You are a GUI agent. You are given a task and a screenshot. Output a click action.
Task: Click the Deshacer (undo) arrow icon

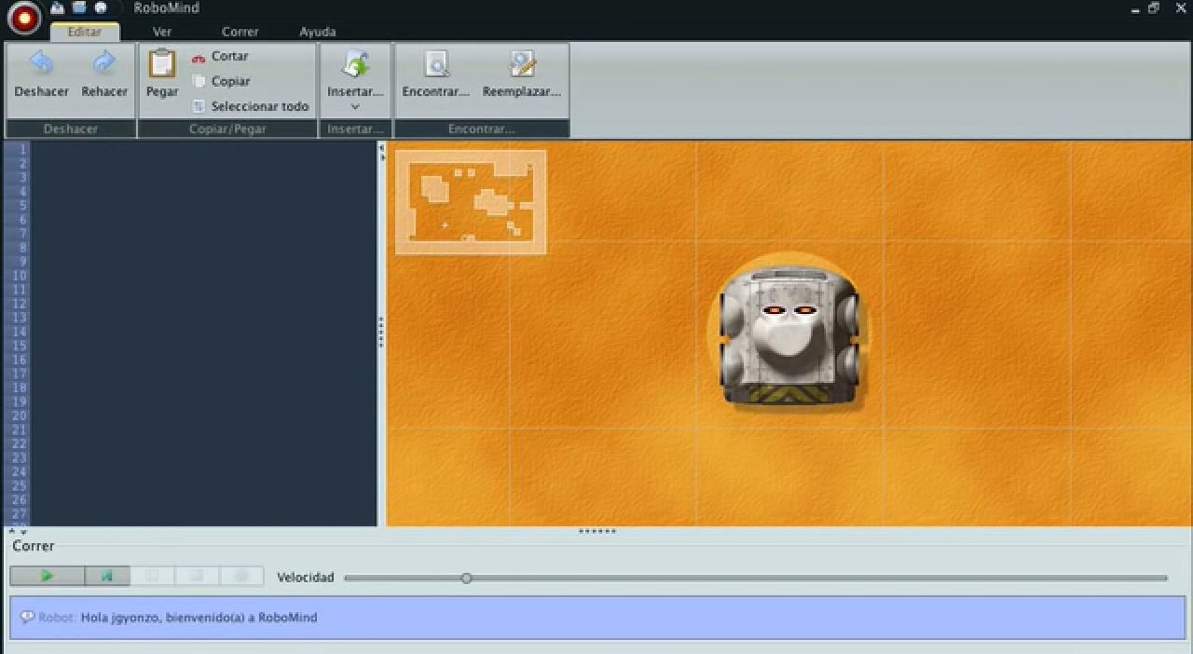click(41, 63)
